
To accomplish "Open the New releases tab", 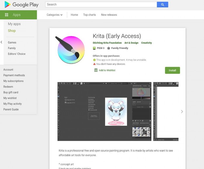I will pyautogui.click(x=109, y=15).
